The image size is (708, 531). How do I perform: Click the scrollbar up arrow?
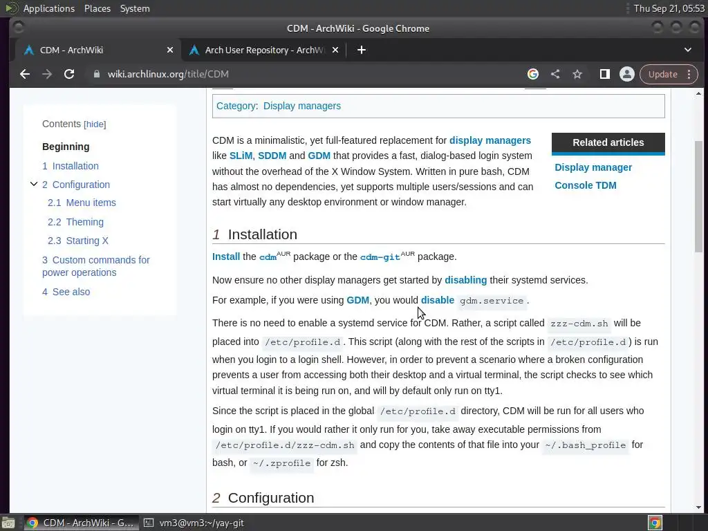pyautogui.click(x=698, y=93)
